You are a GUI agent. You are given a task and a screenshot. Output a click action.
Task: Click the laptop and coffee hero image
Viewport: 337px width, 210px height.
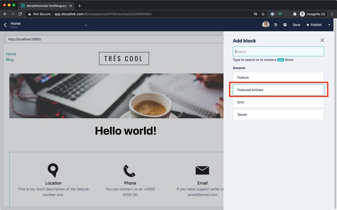[116, 96]
